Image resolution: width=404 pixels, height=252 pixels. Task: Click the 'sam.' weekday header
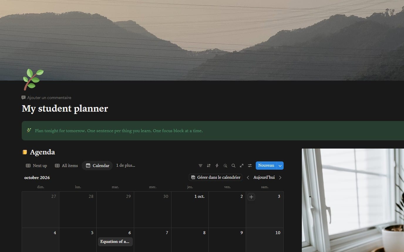tap(265, 187)
